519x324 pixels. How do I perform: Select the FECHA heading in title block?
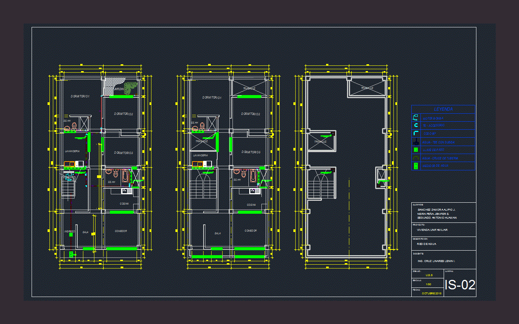[x=417, y=290]
